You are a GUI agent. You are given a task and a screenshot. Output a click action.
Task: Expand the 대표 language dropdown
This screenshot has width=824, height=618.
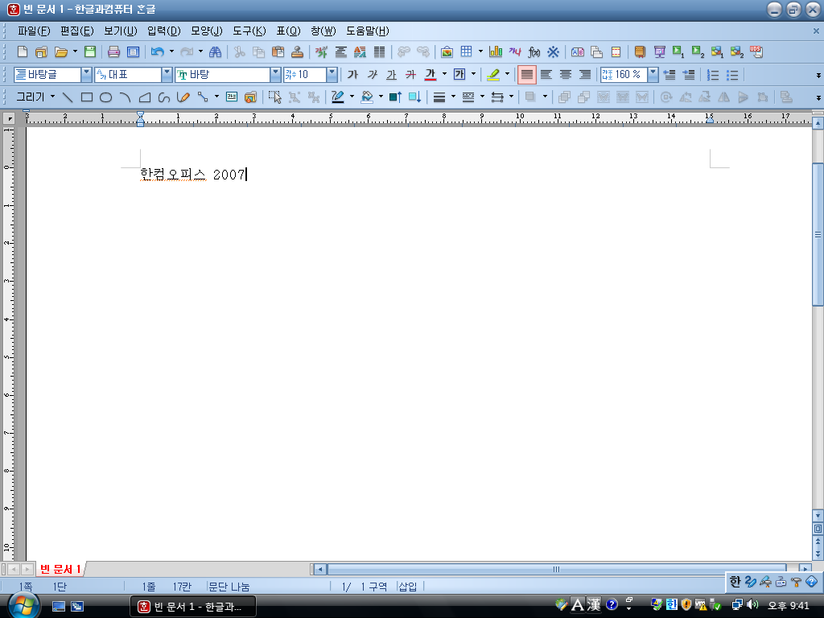point(167,75)
